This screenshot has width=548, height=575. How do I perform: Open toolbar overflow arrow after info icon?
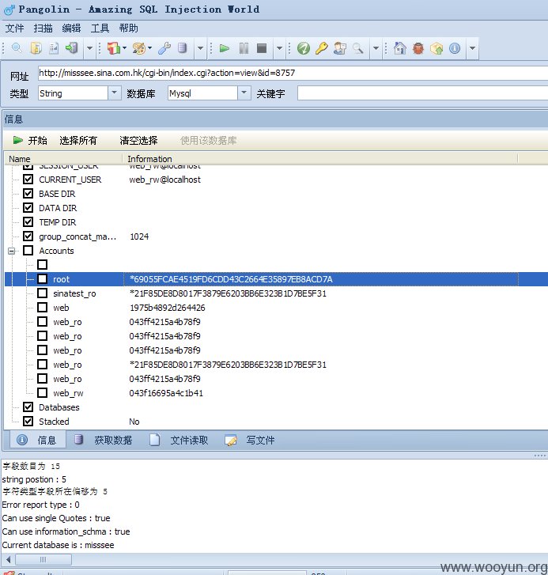(x=472, y=48)
